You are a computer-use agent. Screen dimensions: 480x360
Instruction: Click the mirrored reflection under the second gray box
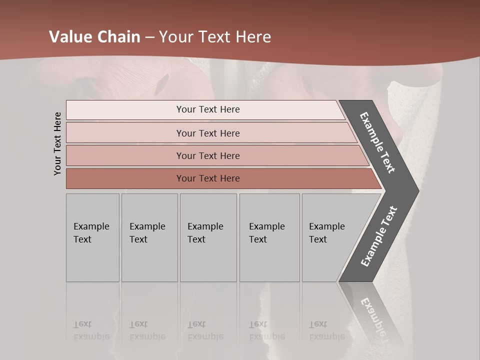[149, 320]
